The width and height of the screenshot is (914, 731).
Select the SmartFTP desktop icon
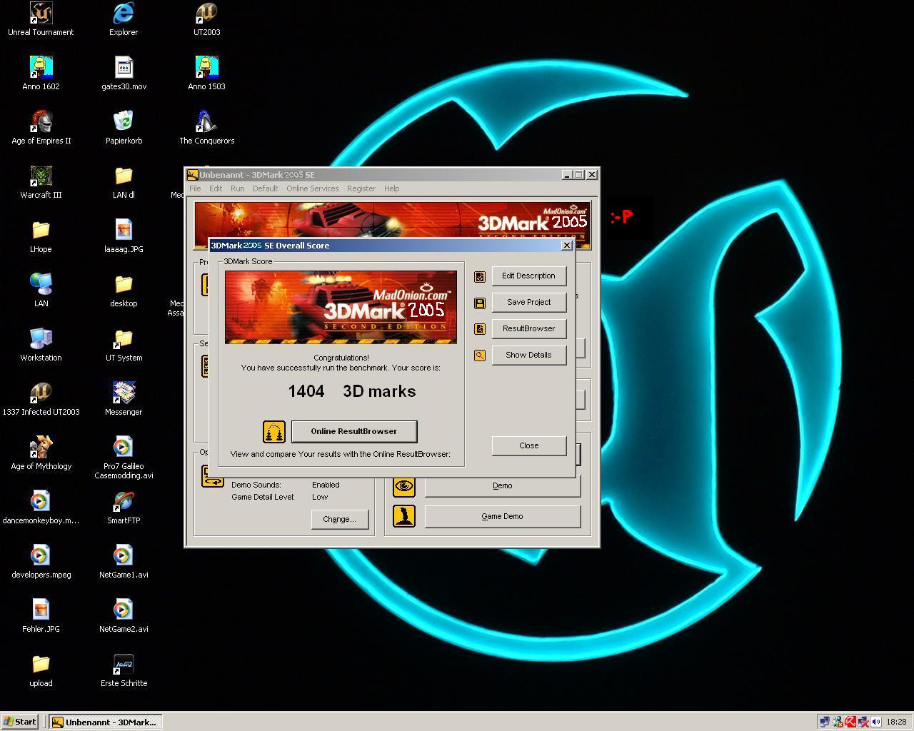click(124, 503)
